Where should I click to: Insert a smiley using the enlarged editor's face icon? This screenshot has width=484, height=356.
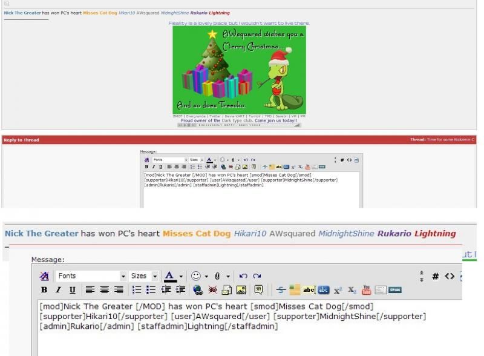tap(195, 276)
